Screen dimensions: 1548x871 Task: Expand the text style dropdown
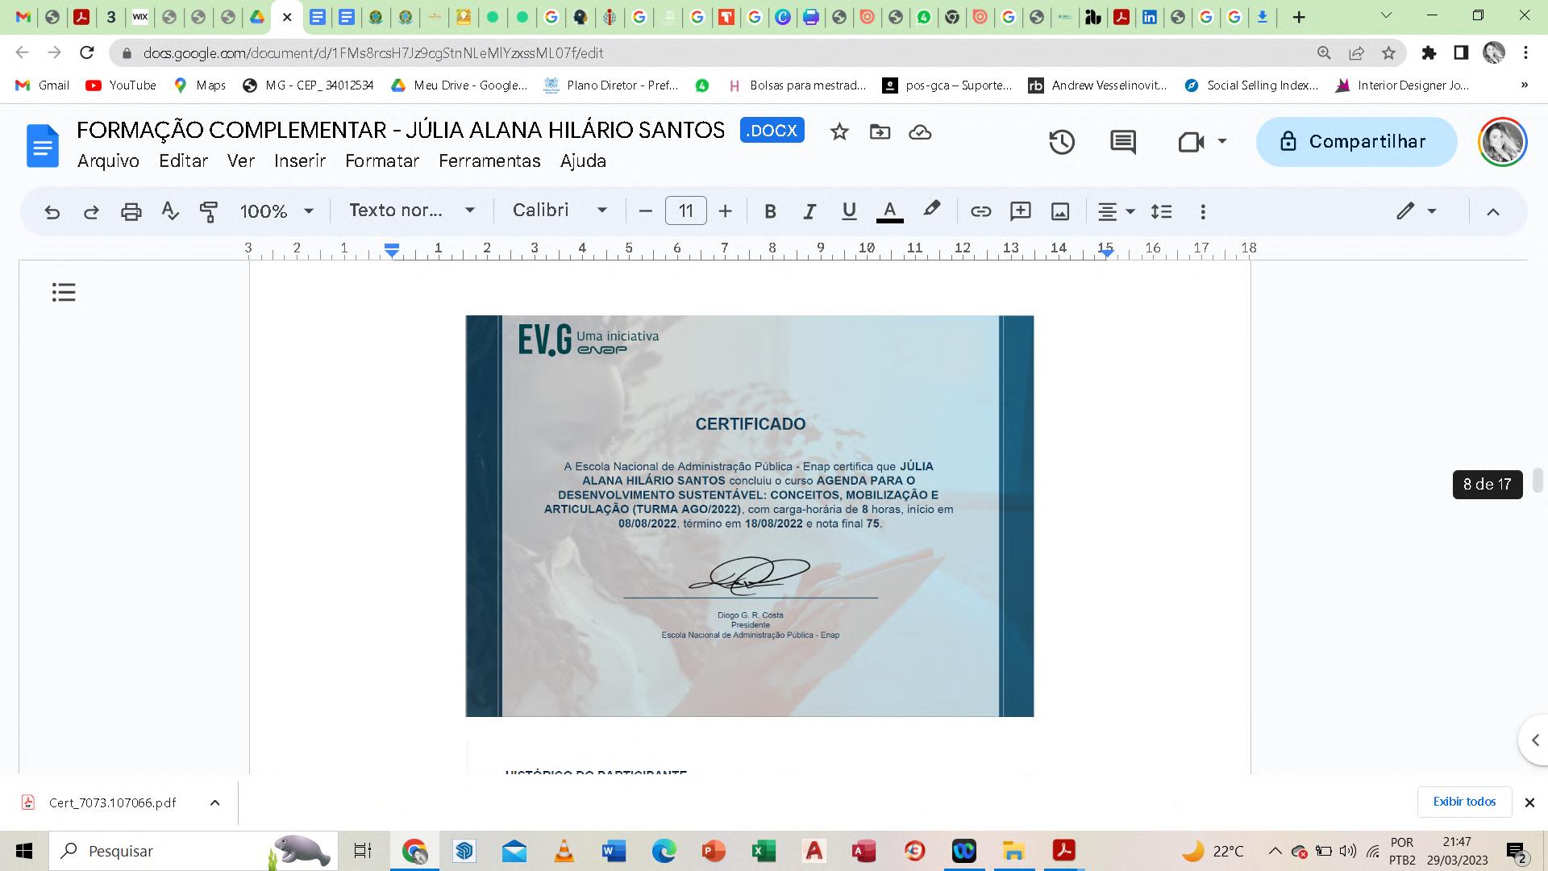411,210
